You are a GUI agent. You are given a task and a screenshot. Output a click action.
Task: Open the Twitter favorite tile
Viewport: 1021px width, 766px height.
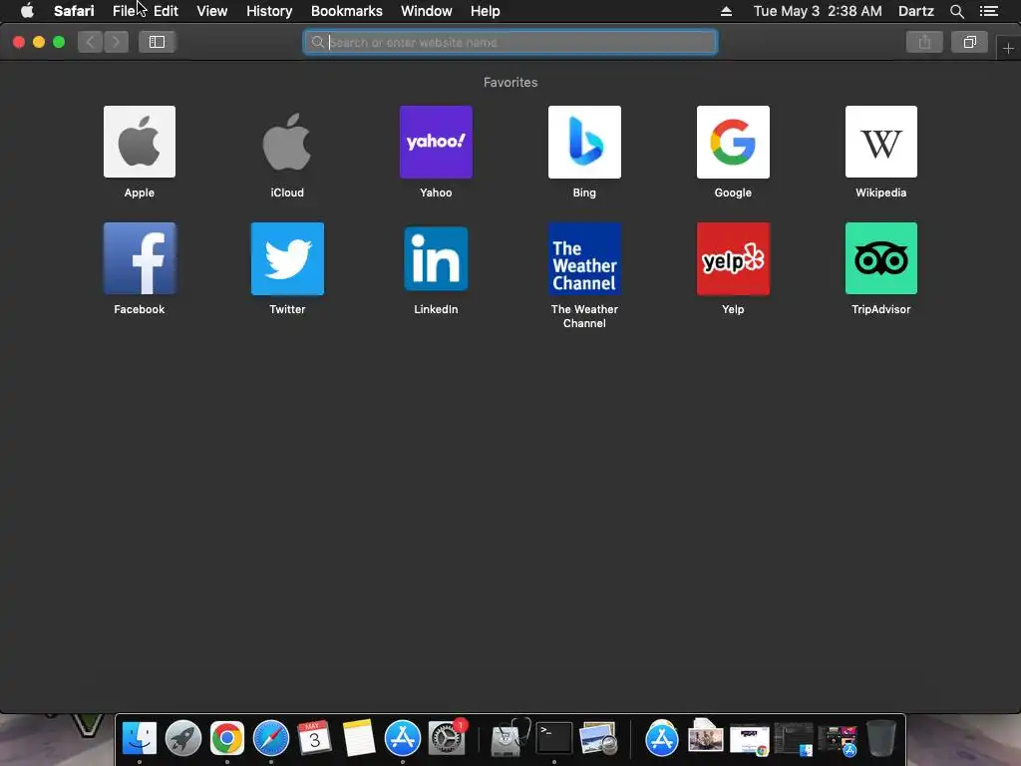(287, 258)
